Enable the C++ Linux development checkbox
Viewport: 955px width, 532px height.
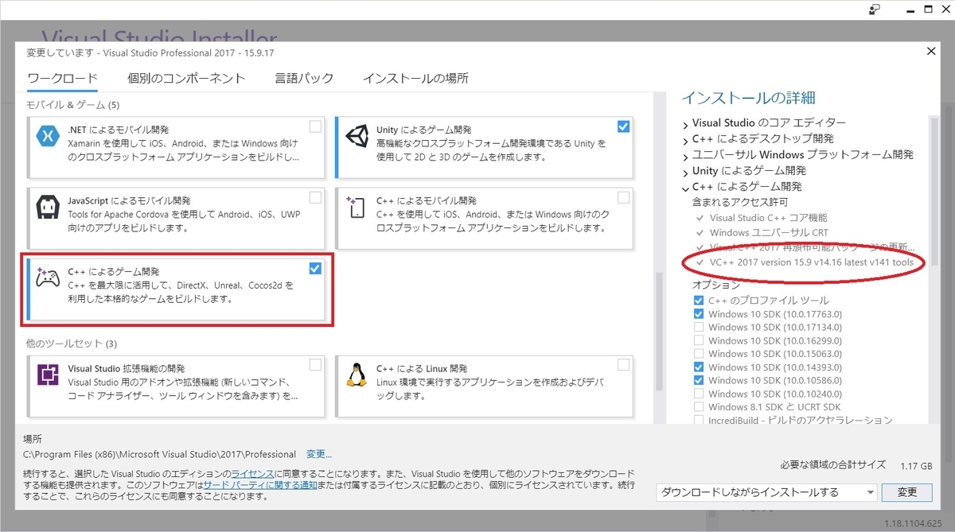(623, 364)
